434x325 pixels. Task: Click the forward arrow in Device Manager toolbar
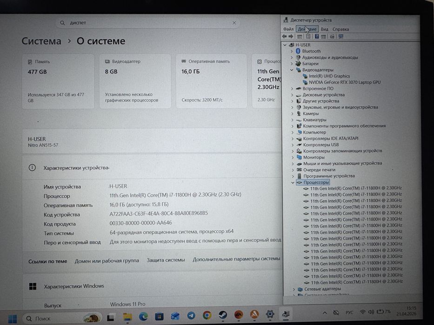coord(291,37)
